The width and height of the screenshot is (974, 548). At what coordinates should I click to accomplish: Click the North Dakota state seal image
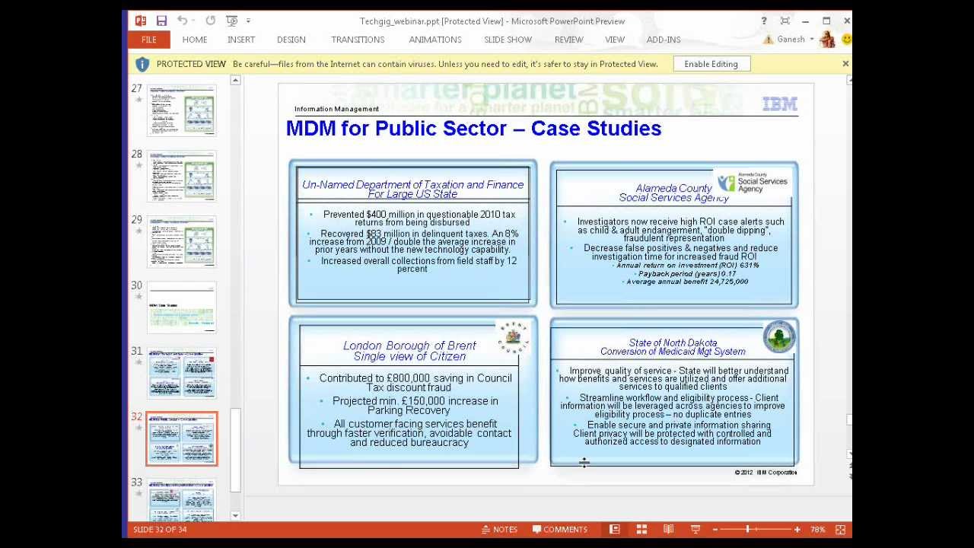click(780, 337)
